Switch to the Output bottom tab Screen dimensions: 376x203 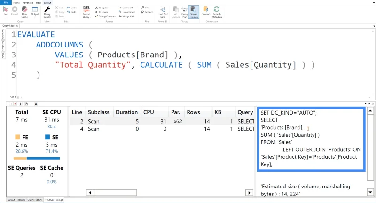(11, 200)
